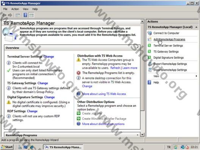200x150 pixels.
Task: Click Change next to TS Gateway Settings
Action: point(43,83)
